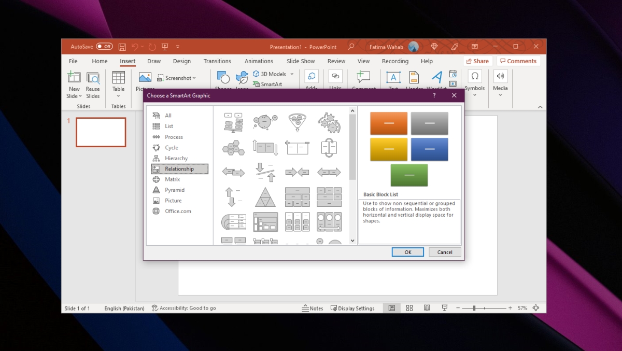The image size is (622, 351).
Task: Click the Share button
Action: [477, 61]
